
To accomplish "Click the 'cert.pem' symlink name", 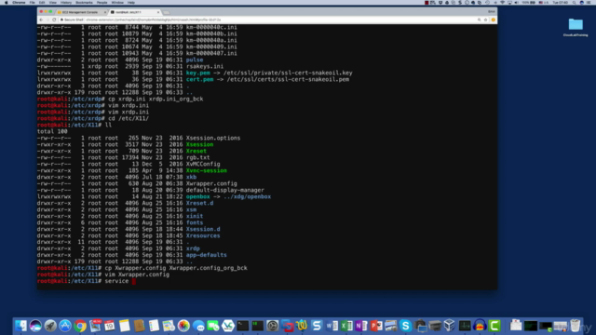I will pos(199,79).
